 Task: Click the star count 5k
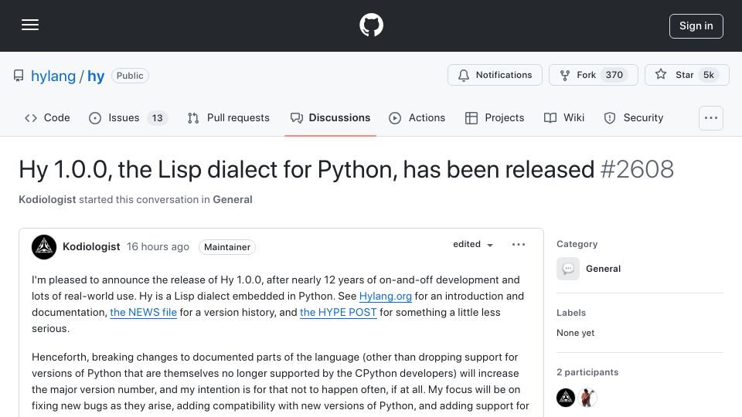click(709, 75)
